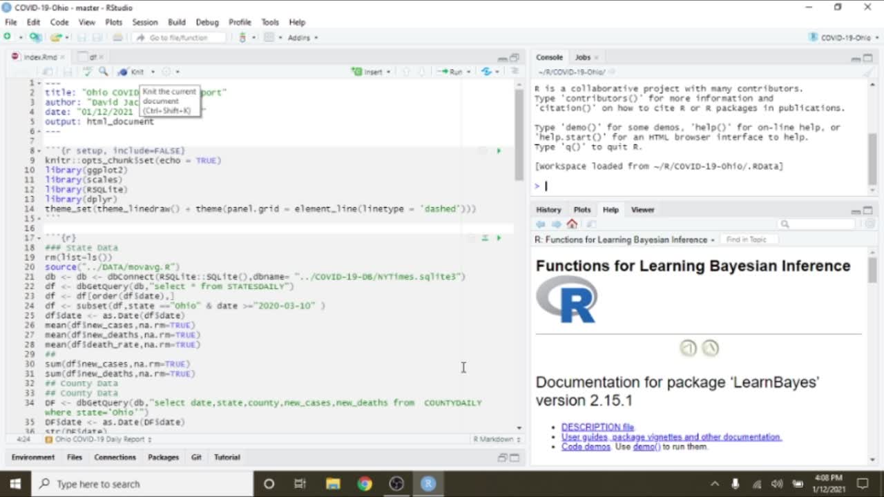The image size is (884, 497).
Task: Open user guides and package vignettes link
Action: (671, 437)
